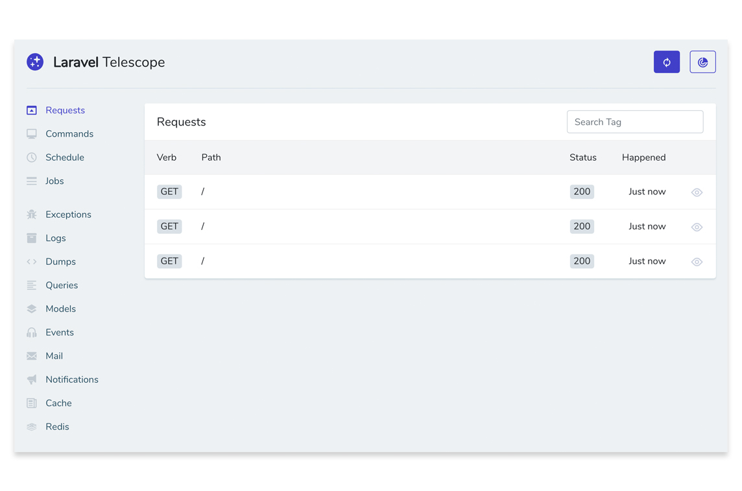This screenshot has height=491, width=742.
Task: Click the Status column header
Action: coord(583,157)
